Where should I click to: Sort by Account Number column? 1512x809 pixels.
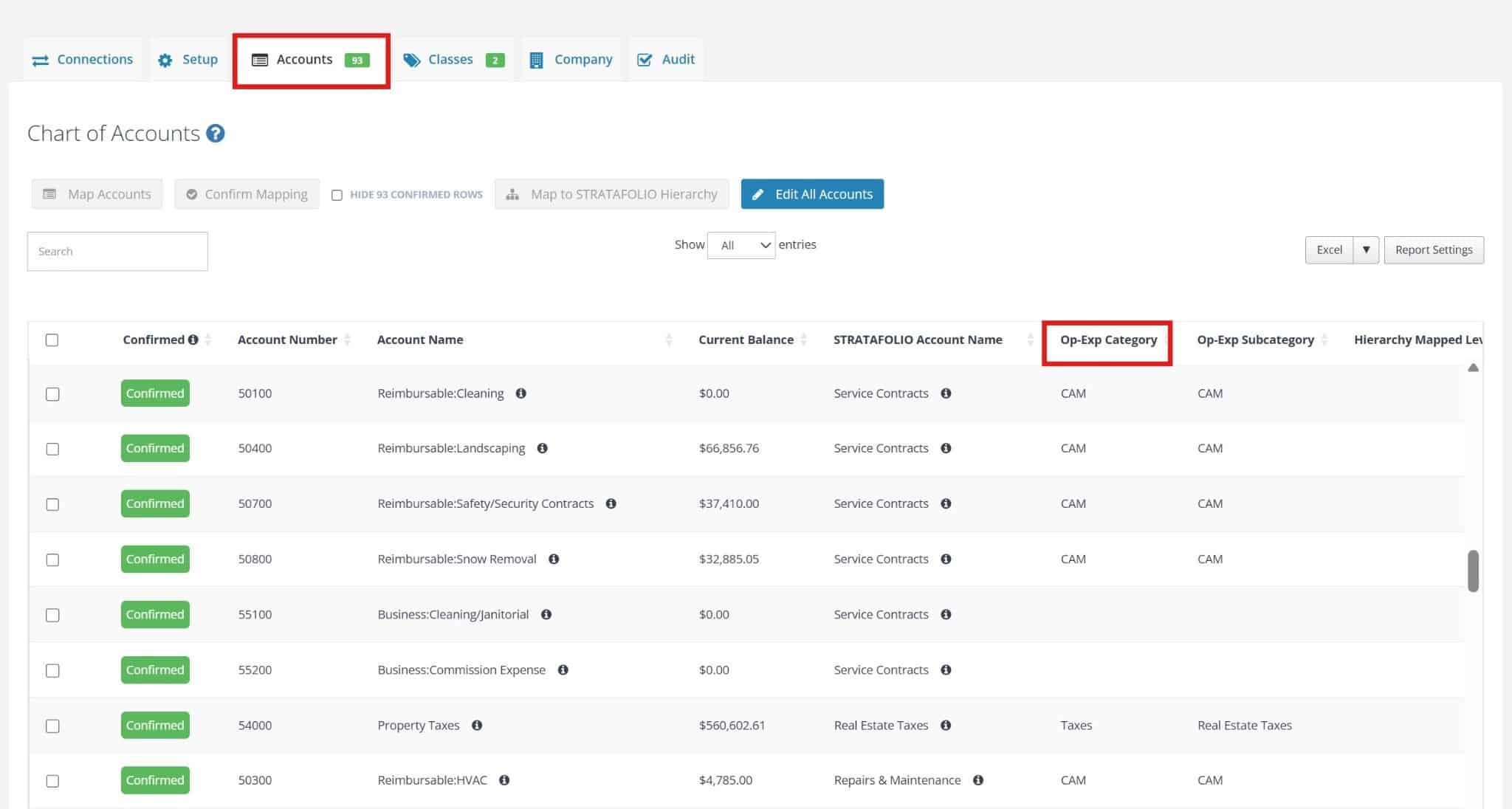(287, 340)
